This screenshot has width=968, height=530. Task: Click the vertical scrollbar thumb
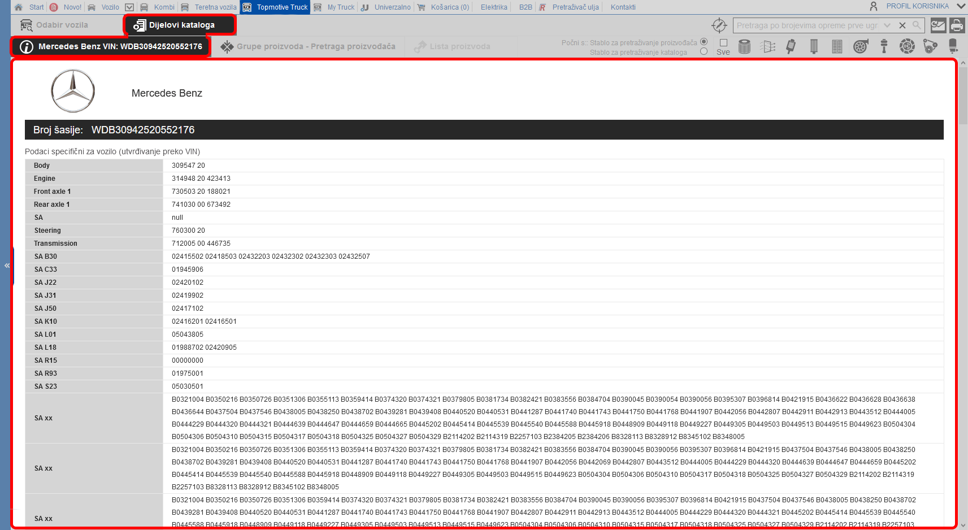(963, 96)
